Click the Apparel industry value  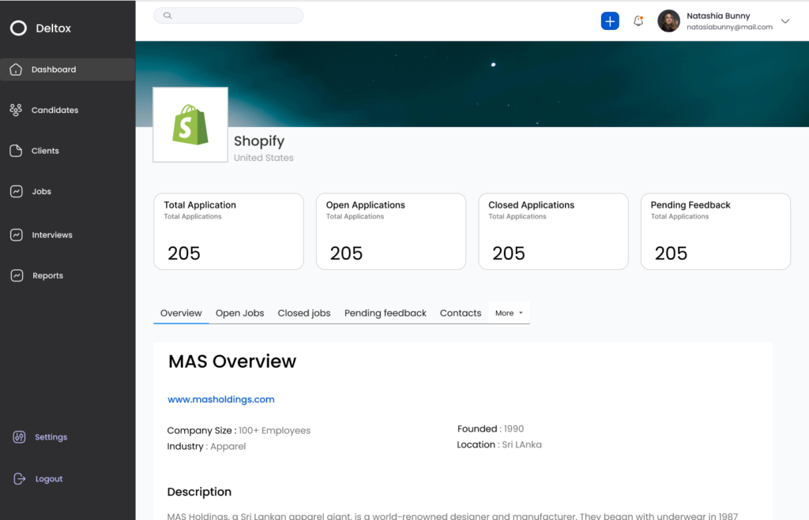pyautogui.click(x=228, y=447)
